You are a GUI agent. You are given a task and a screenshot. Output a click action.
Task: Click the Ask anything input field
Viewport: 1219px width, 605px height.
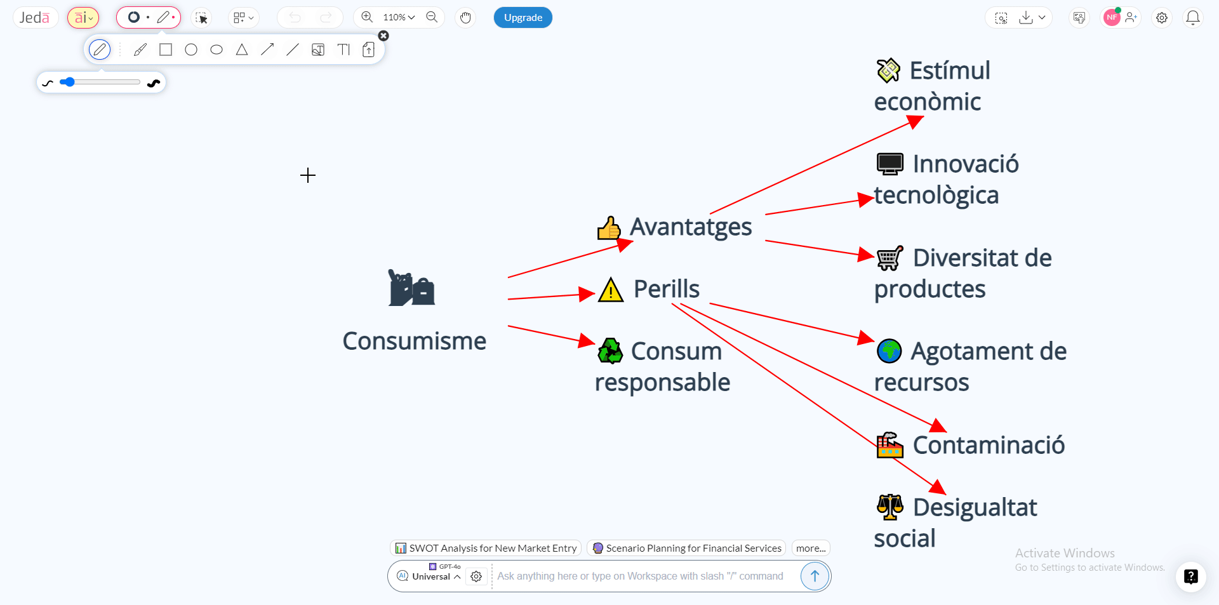tap(640, 576)
